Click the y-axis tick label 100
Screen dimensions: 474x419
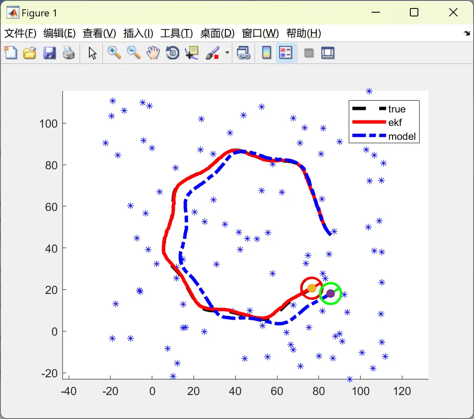click(x=48, y=123)
